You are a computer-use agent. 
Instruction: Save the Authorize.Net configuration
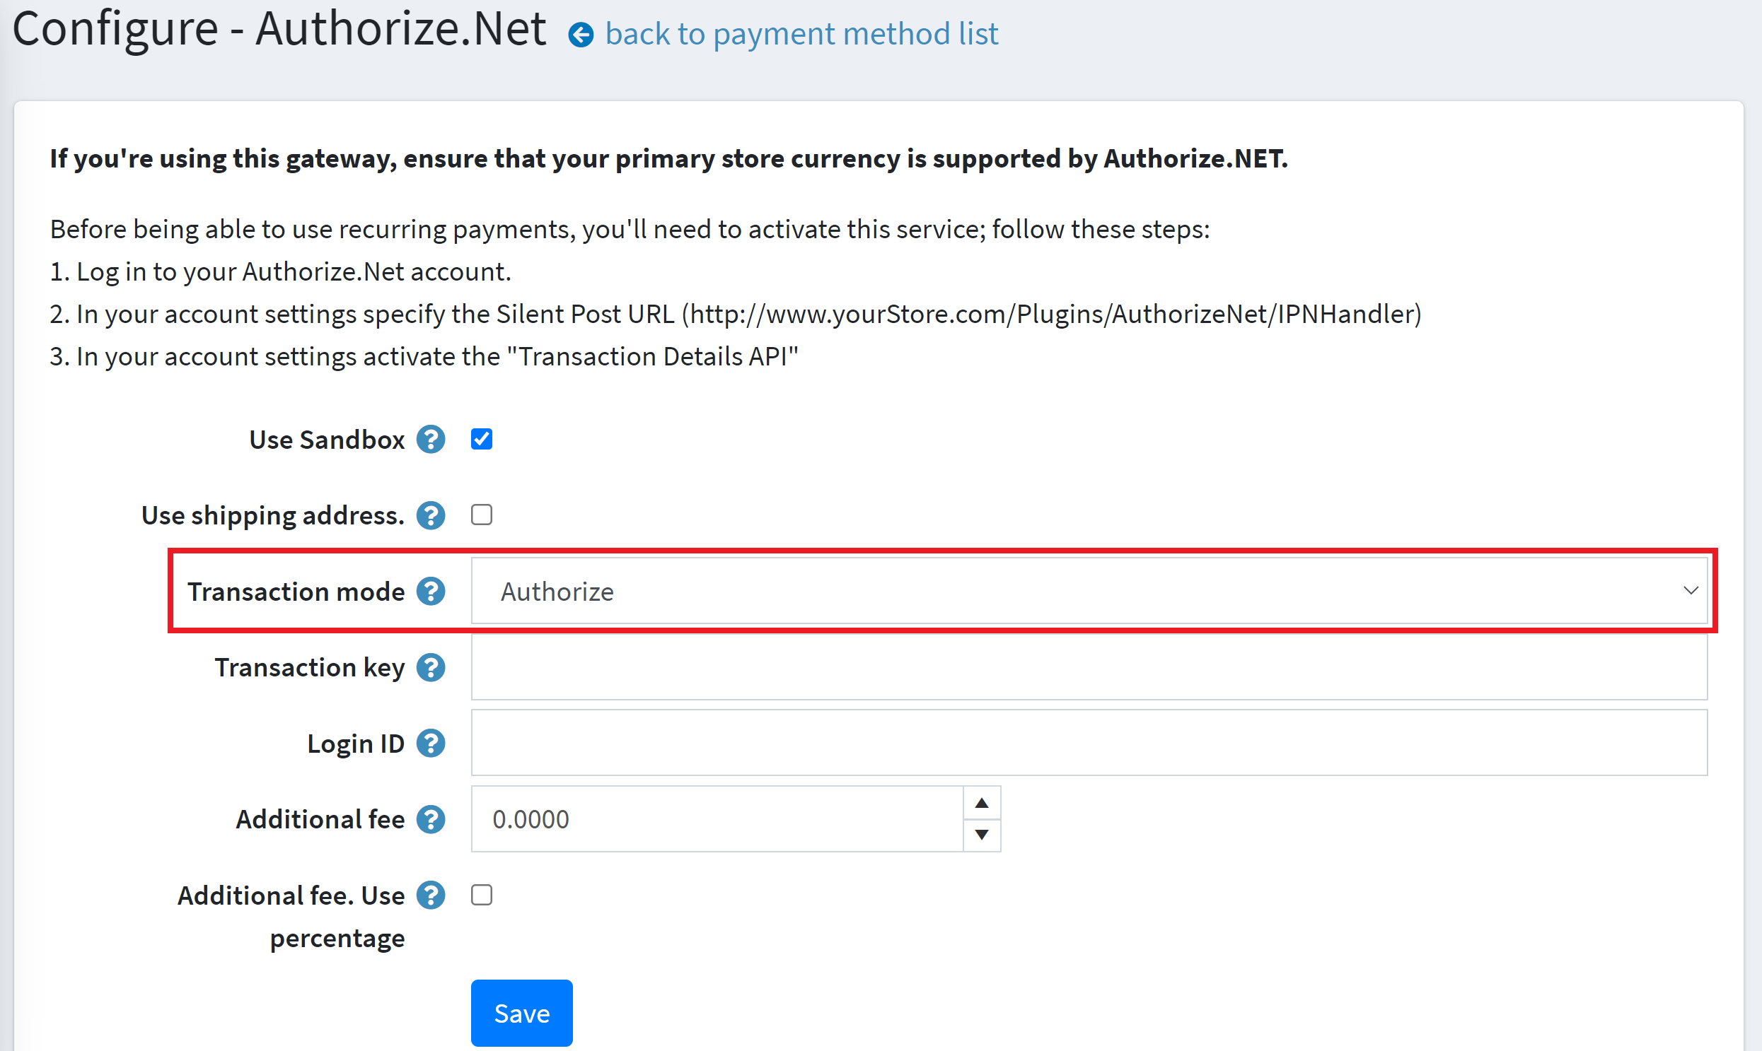[521, 1014]
